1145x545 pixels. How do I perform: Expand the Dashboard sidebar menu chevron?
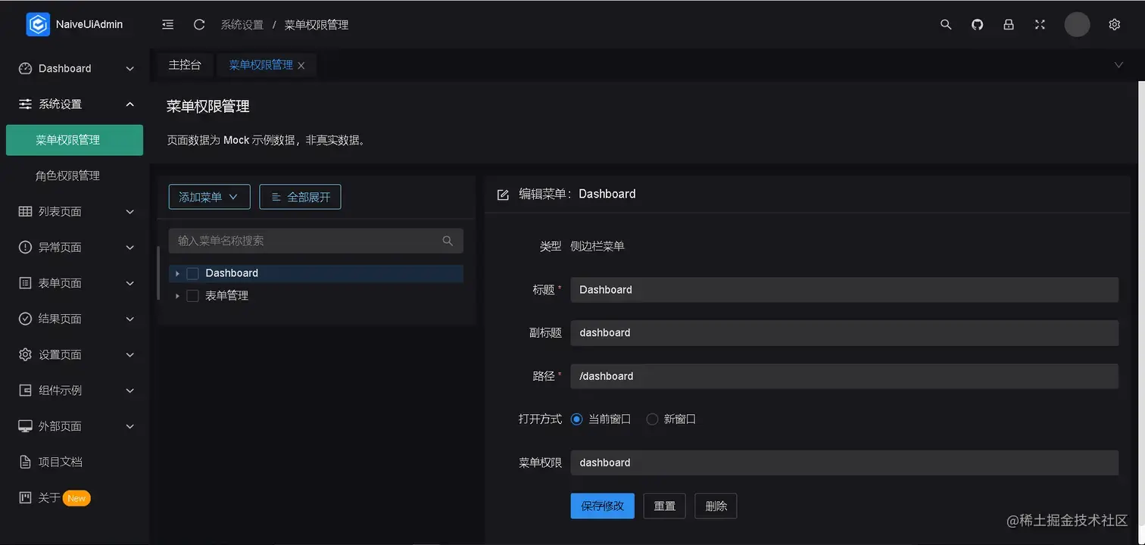(129, 69)
